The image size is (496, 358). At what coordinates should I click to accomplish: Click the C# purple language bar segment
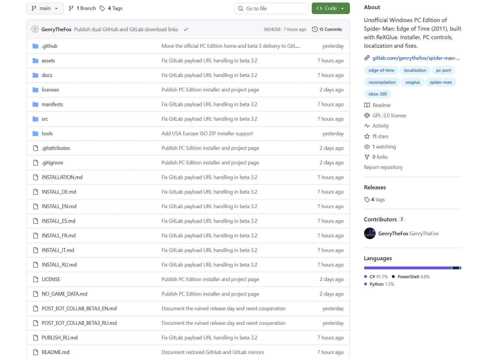tap(408, 268)
